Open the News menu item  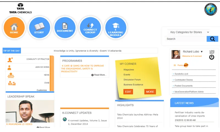(46, 75)
